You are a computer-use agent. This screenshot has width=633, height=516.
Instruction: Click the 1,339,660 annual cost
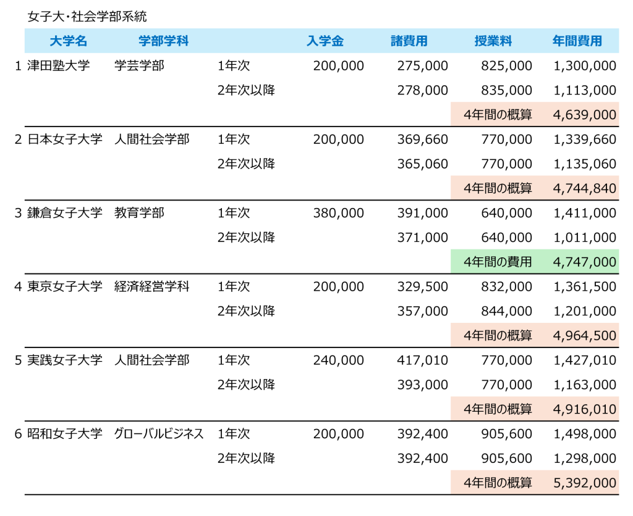(x=585, y=139)
